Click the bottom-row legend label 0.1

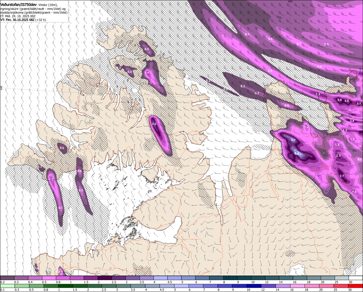click(x=3, y=290)
